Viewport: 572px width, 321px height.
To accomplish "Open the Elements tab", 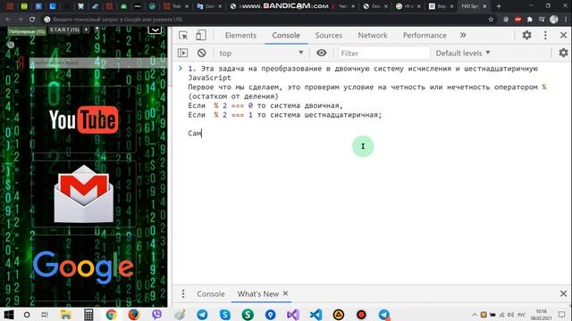I will coord(240,36).
